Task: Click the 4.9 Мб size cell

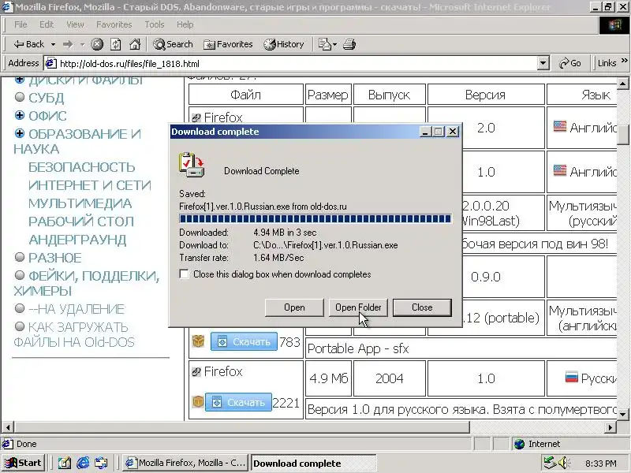Action: [328, 378]
